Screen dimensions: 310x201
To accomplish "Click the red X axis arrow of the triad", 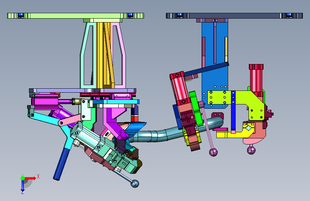I will (x=30, y=178).
